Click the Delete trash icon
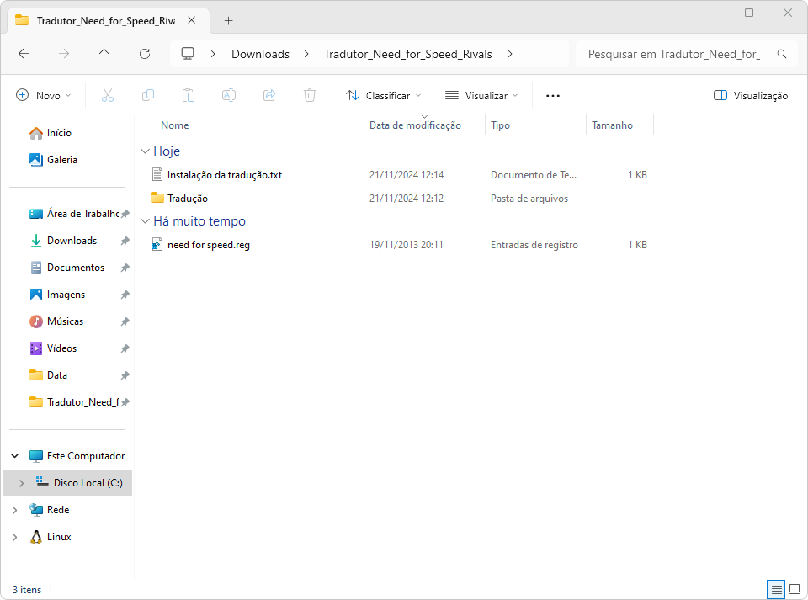This screenshot has height=600, width=808. coord(310,95)
